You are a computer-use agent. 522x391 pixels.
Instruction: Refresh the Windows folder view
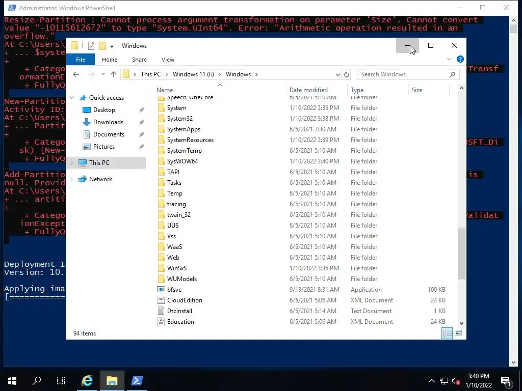[347, 74]
